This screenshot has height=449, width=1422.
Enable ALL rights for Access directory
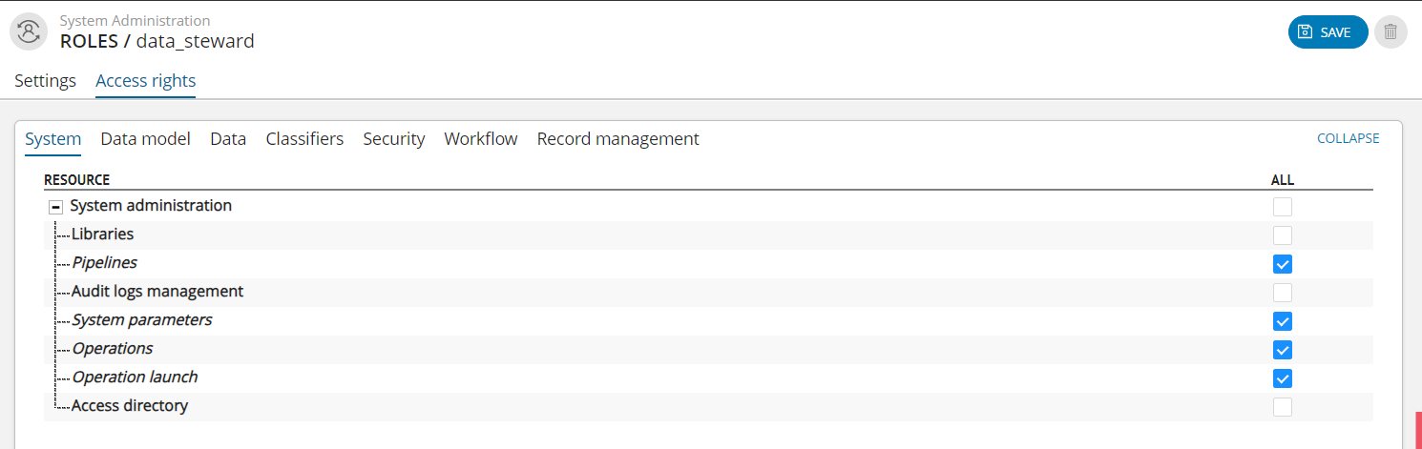click(x=1283, y=407)
